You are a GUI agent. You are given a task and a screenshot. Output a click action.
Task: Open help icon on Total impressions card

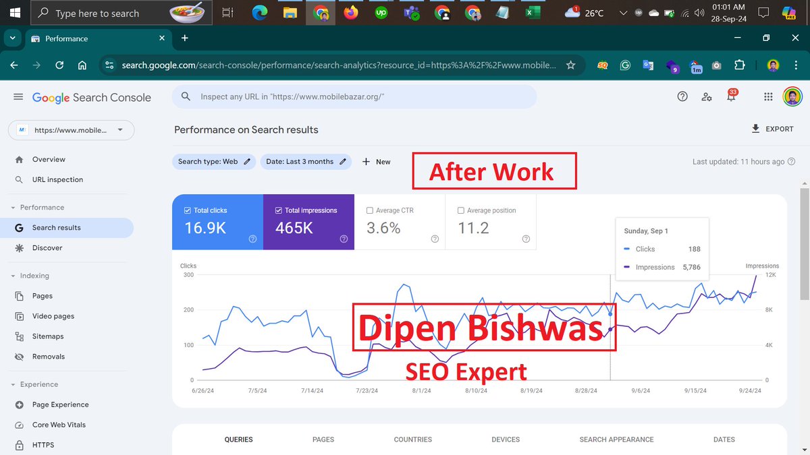pyautogui.click(x=344, y=239)
